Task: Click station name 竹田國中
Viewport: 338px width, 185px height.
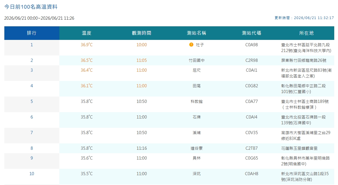Action: (x=196, y=60)
